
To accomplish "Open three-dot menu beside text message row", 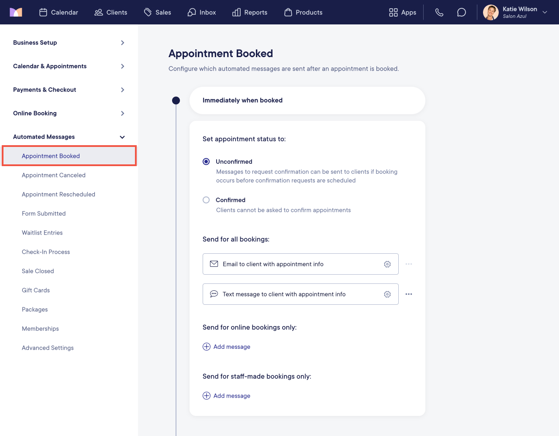I will tap(409, 294).
